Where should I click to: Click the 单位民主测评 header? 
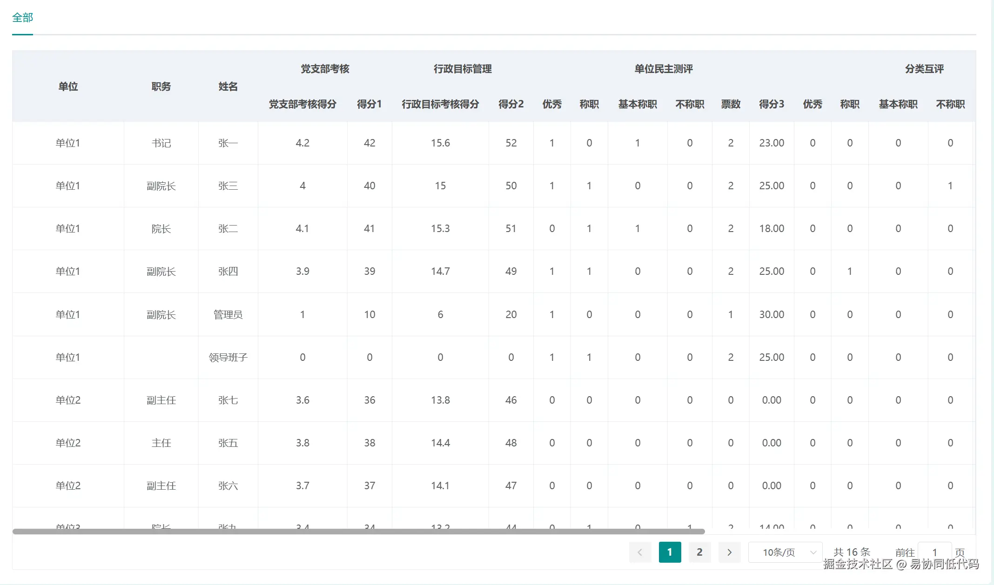(664, 69)
